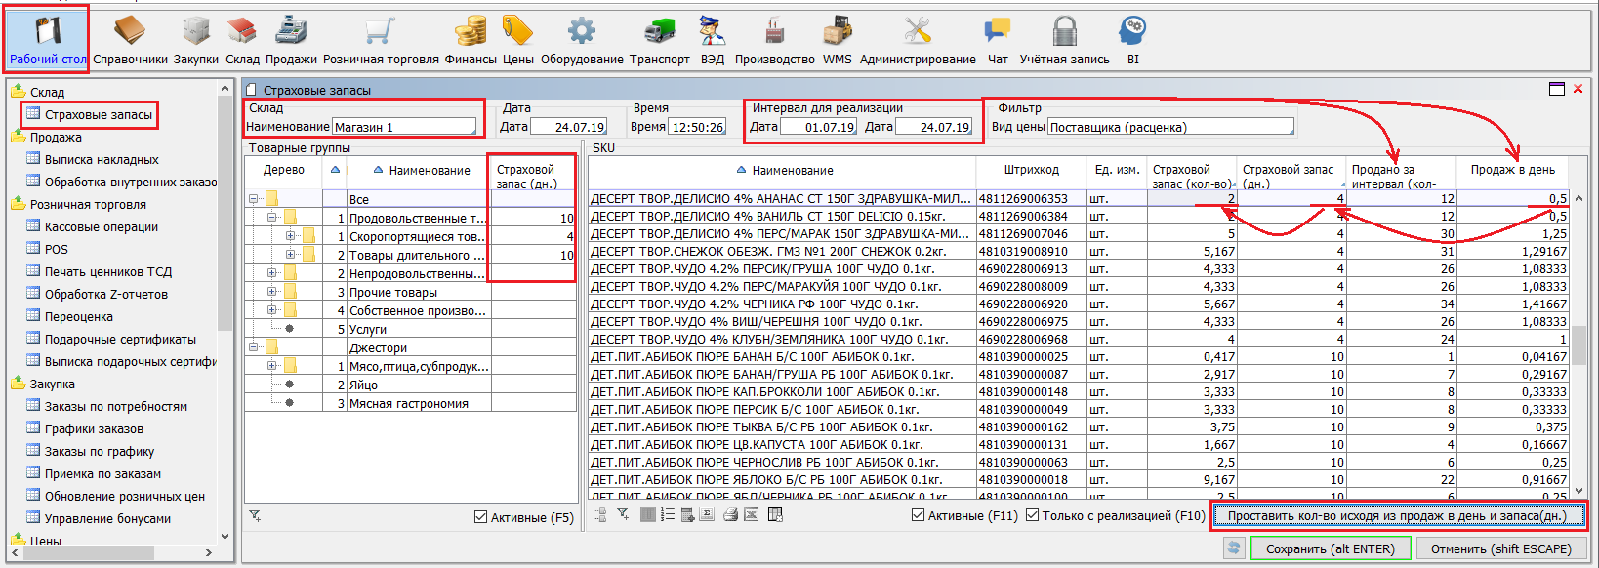Viewport: 1599px width, 568px height.
Task: Open the Справочники toolbar section
Action: pyautogui.click(x=130, y=37)
